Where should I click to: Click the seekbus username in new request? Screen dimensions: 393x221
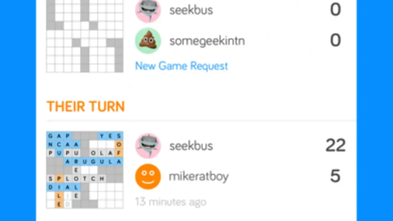point(191,10)
